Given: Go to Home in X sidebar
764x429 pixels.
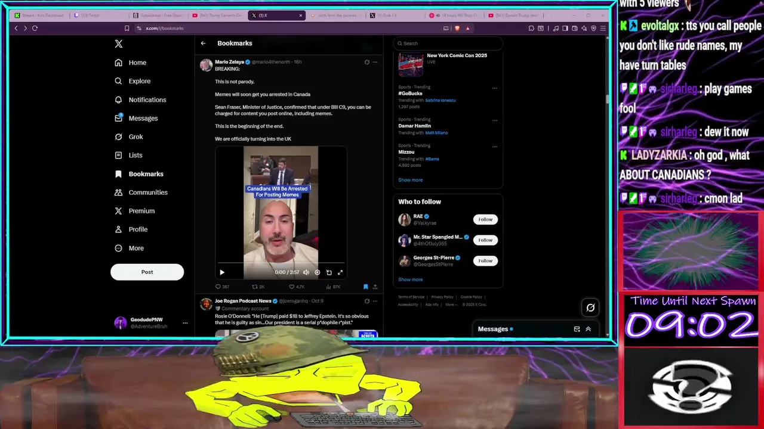Looking at the screenshot, I should pos(131,63).
